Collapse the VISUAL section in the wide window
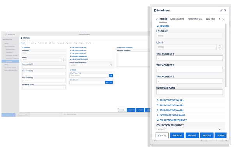This screenshot has width=234, height=156. pos(73,70)
